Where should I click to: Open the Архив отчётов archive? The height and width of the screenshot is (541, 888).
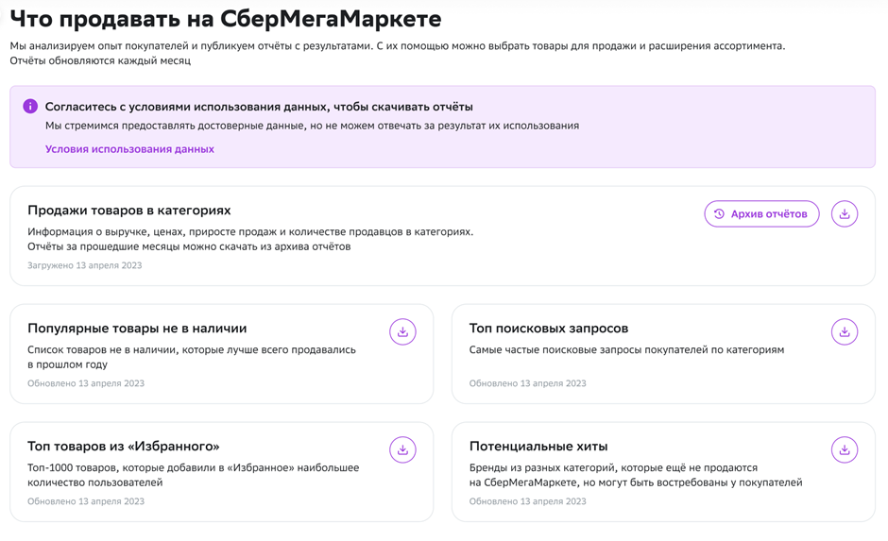[761, 214]
